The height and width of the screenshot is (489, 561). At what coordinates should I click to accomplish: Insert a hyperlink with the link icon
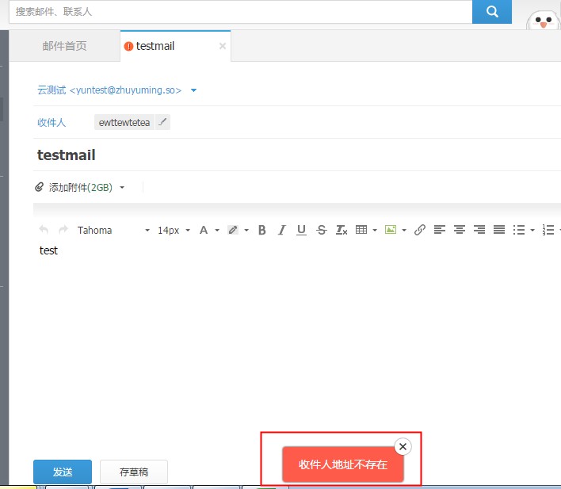(x=420, y=230)
